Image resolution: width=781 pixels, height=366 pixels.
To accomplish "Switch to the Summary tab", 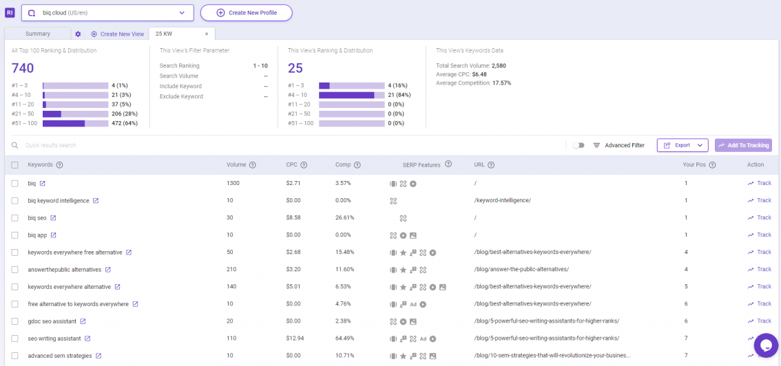I will pyautogui.click(x=38, y=34).
